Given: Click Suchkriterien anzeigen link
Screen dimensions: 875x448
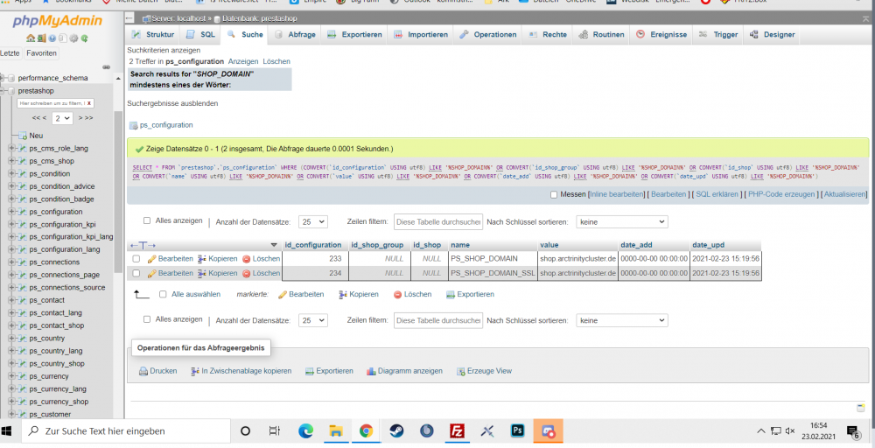Looking at the screenshot, I should click(x=164, y=50).
